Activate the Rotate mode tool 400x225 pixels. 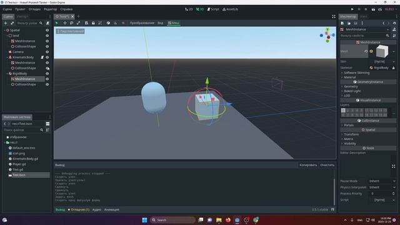coord(72,23)
